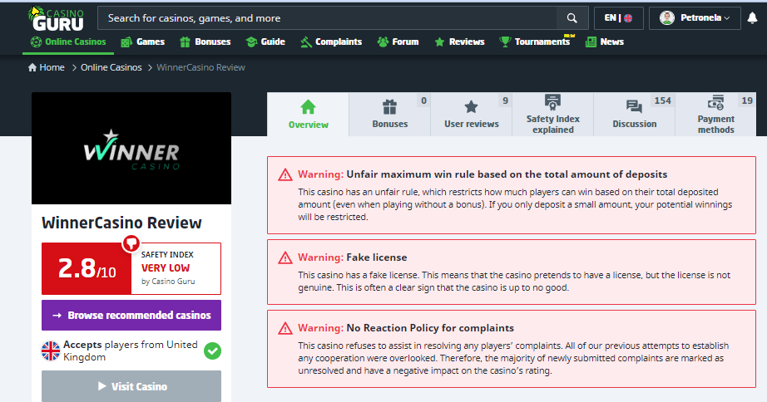The height and width of the screenshot is (402, 767).
Task: Click the red thumbs-down rating icon
Action: coord(131,243)
